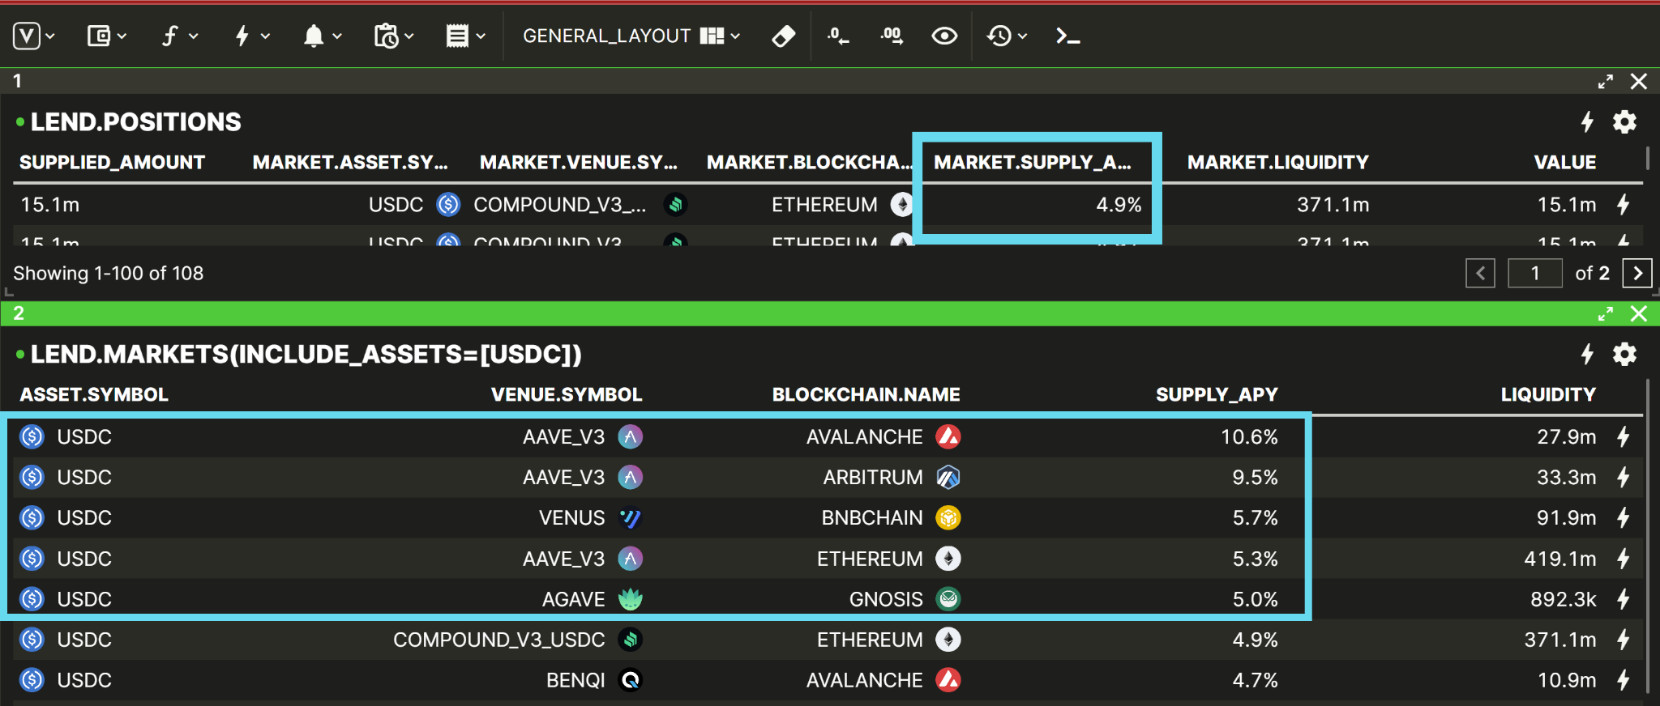Open LEND.MARKETS panel settings gear
Image resolution: width=1660 pixels, height=706 pixels.
[1624, 355]
